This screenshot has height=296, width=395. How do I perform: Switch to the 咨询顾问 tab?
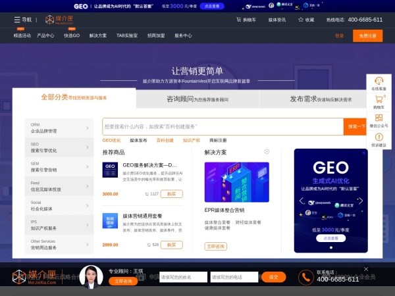[x=197, y=99]
